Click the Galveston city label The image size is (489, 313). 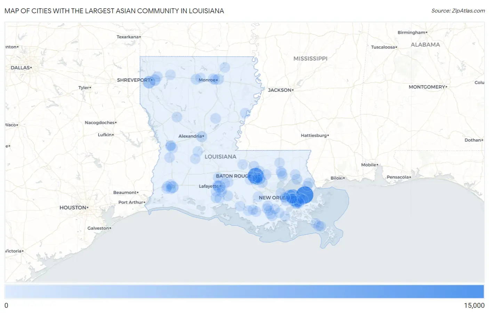pyautogui.click(x=98, y=228)
